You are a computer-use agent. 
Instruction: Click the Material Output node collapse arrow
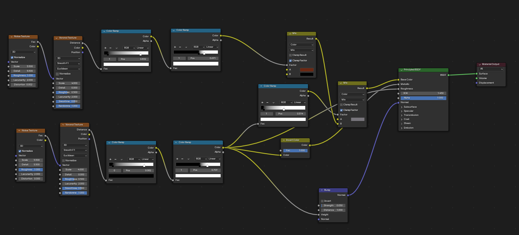(479, 64)
